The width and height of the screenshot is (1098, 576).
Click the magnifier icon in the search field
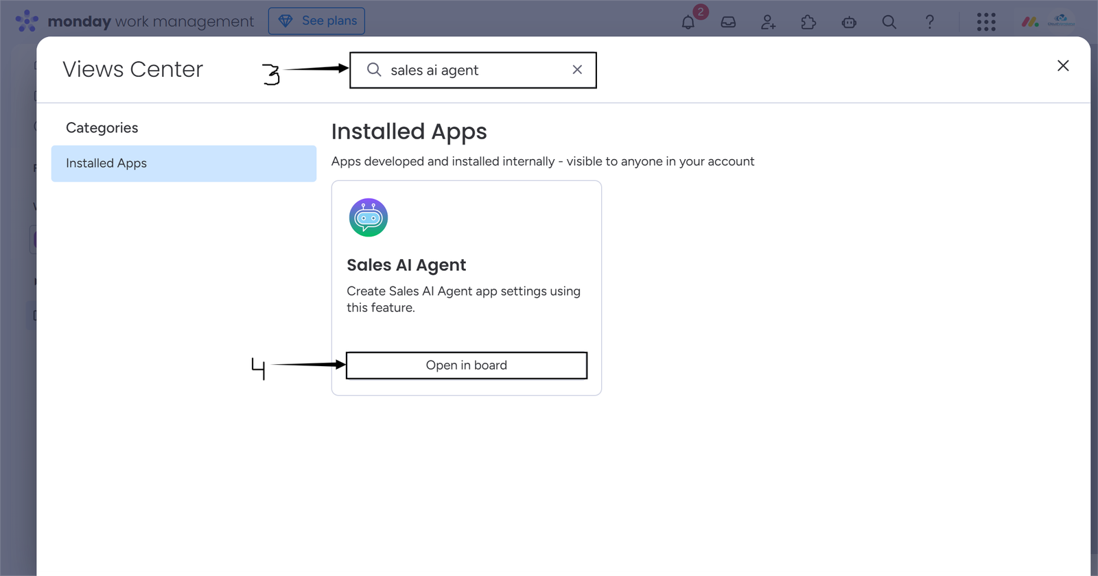pos(374,70)
